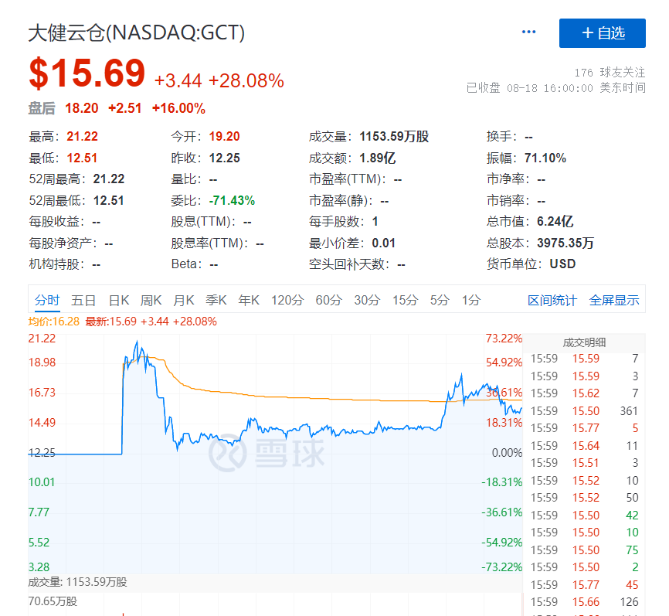Click the 全屏显示 fullscreen link

pos(614,301)
